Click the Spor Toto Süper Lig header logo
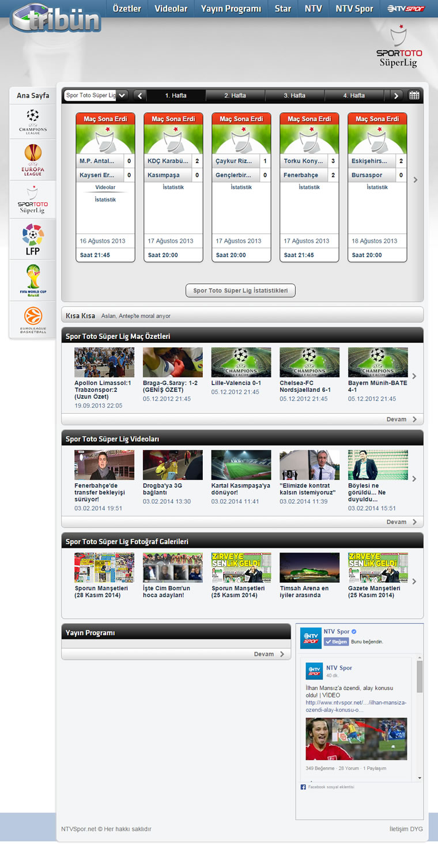438x850 pixels. (x=399, y=47)
